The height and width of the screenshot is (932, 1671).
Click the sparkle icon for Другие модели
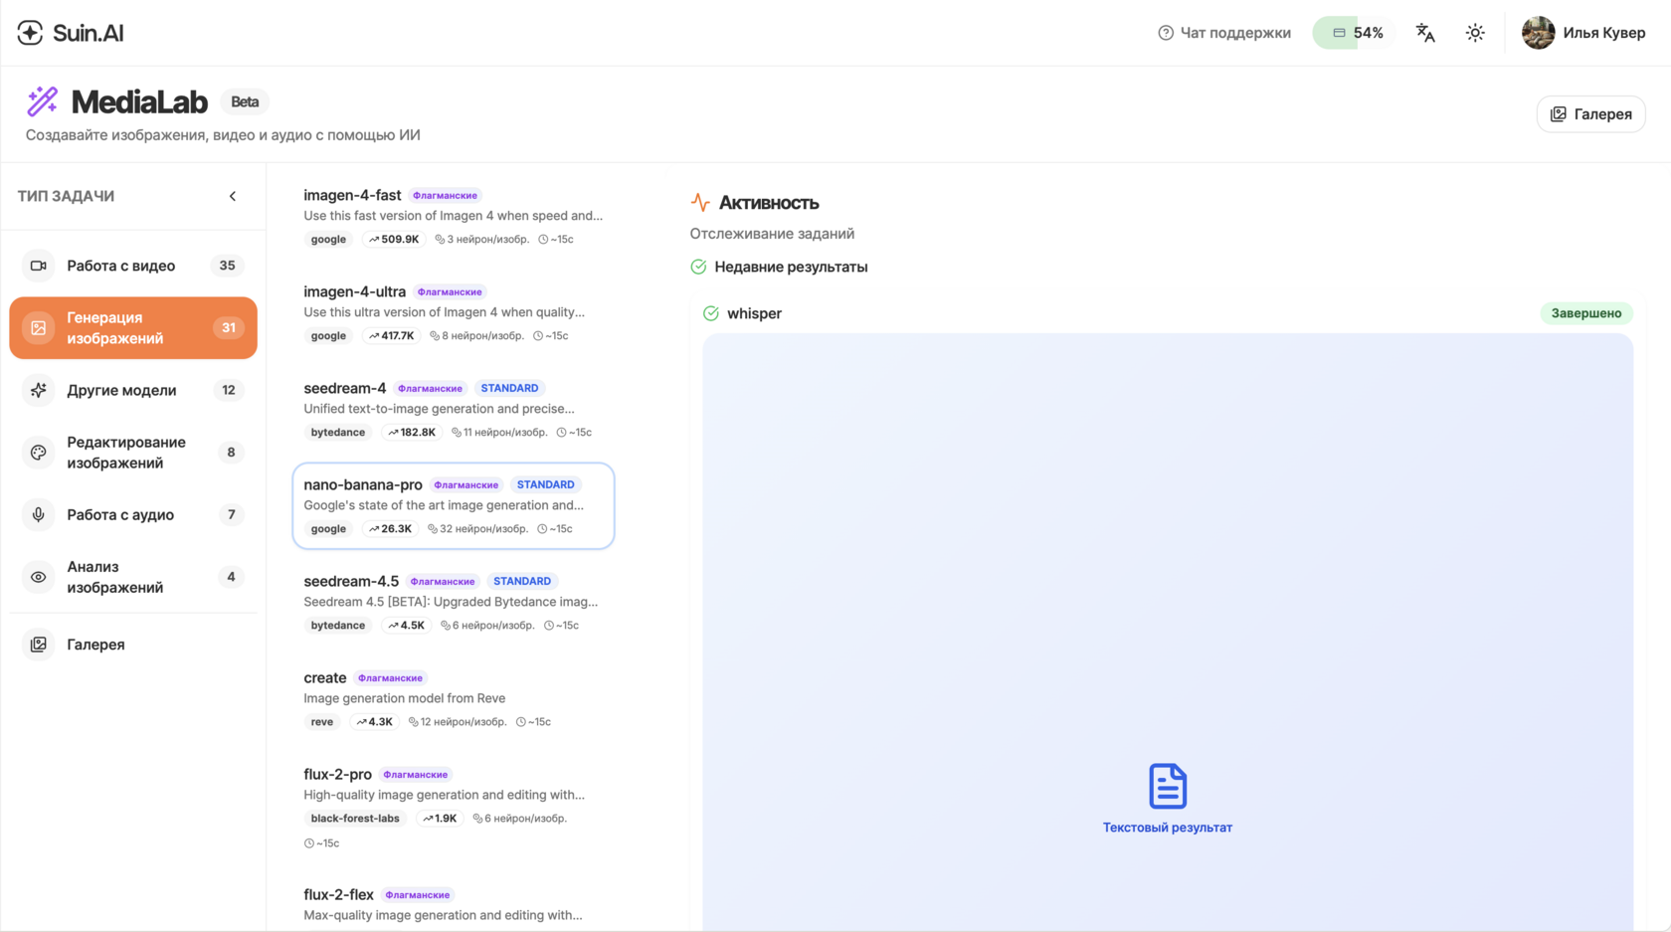pyautogui.click(x=39, y=390)
